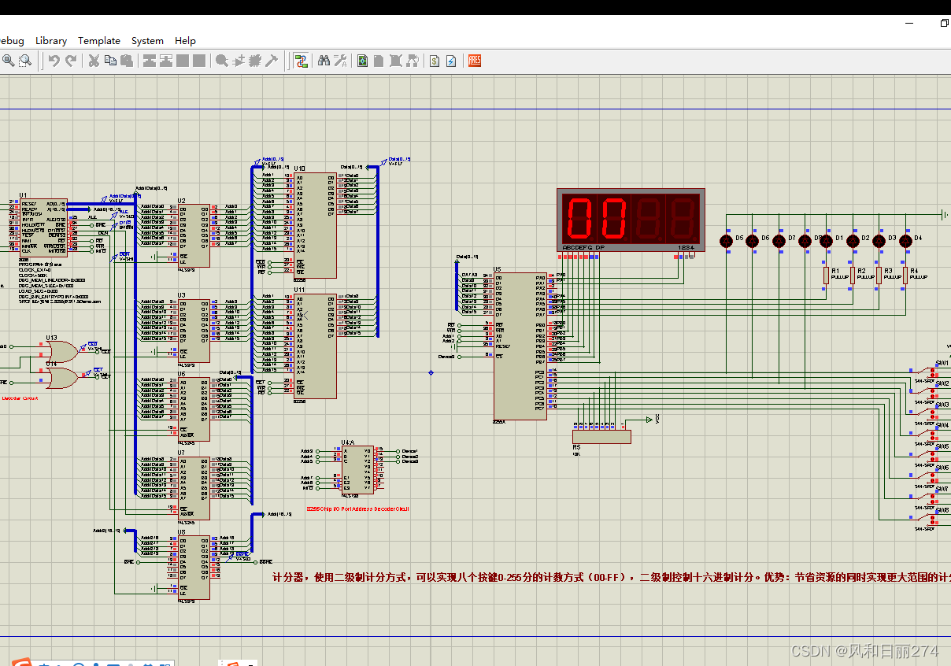Cut selection with the scissors icon

point(94,61)
